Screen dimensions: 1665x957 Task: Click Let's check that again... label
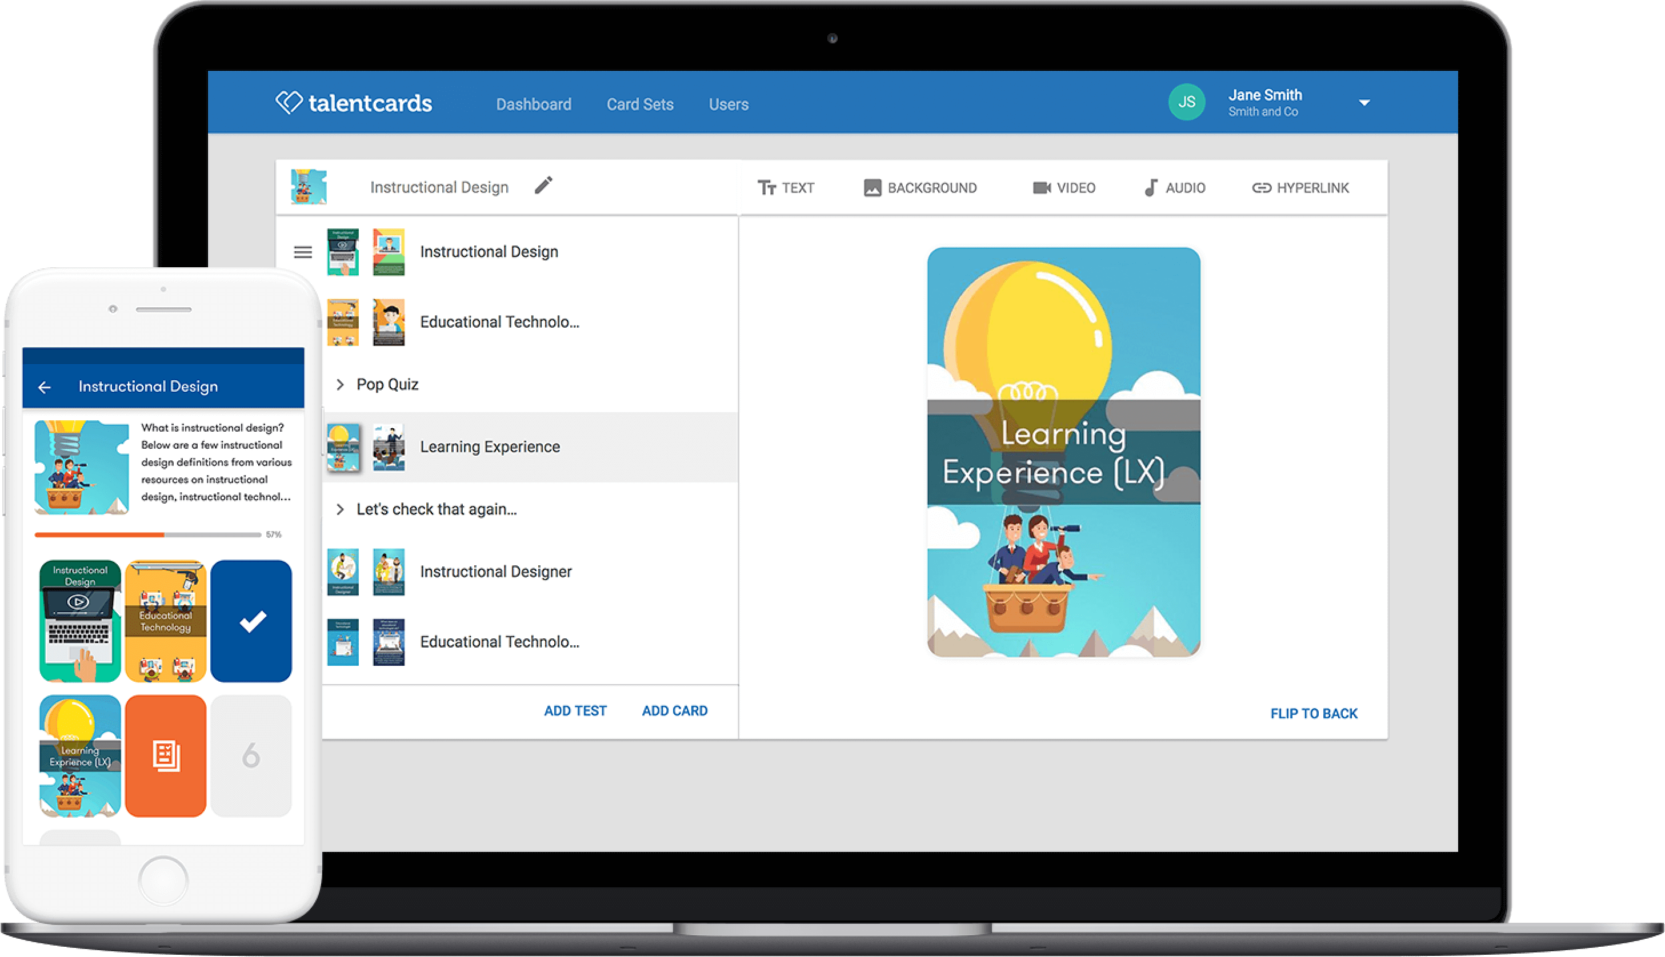437,509
